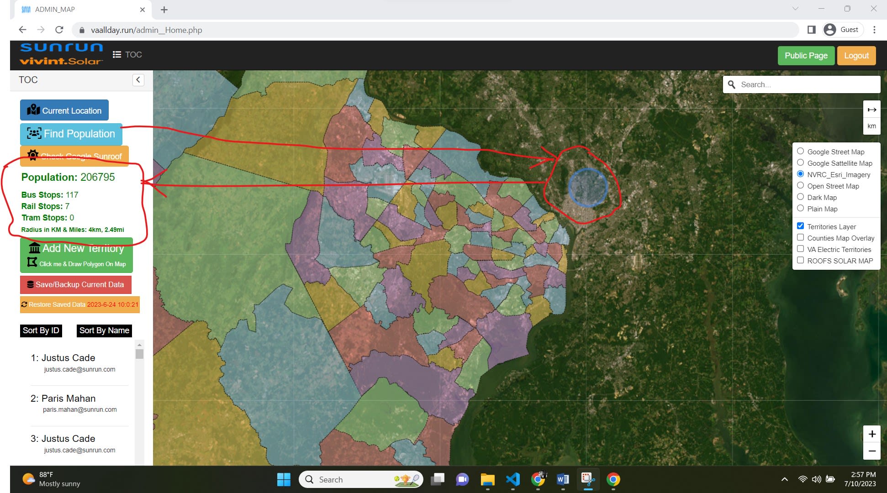Open Visual Studio Code from the taskbar
The width and height of the screenshot is (887, 493).
click(x=512, y=479)
